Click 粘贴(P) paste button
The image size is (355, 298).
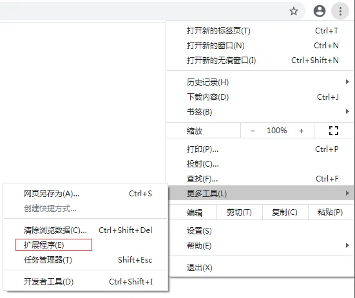click(x=331, y=212)
